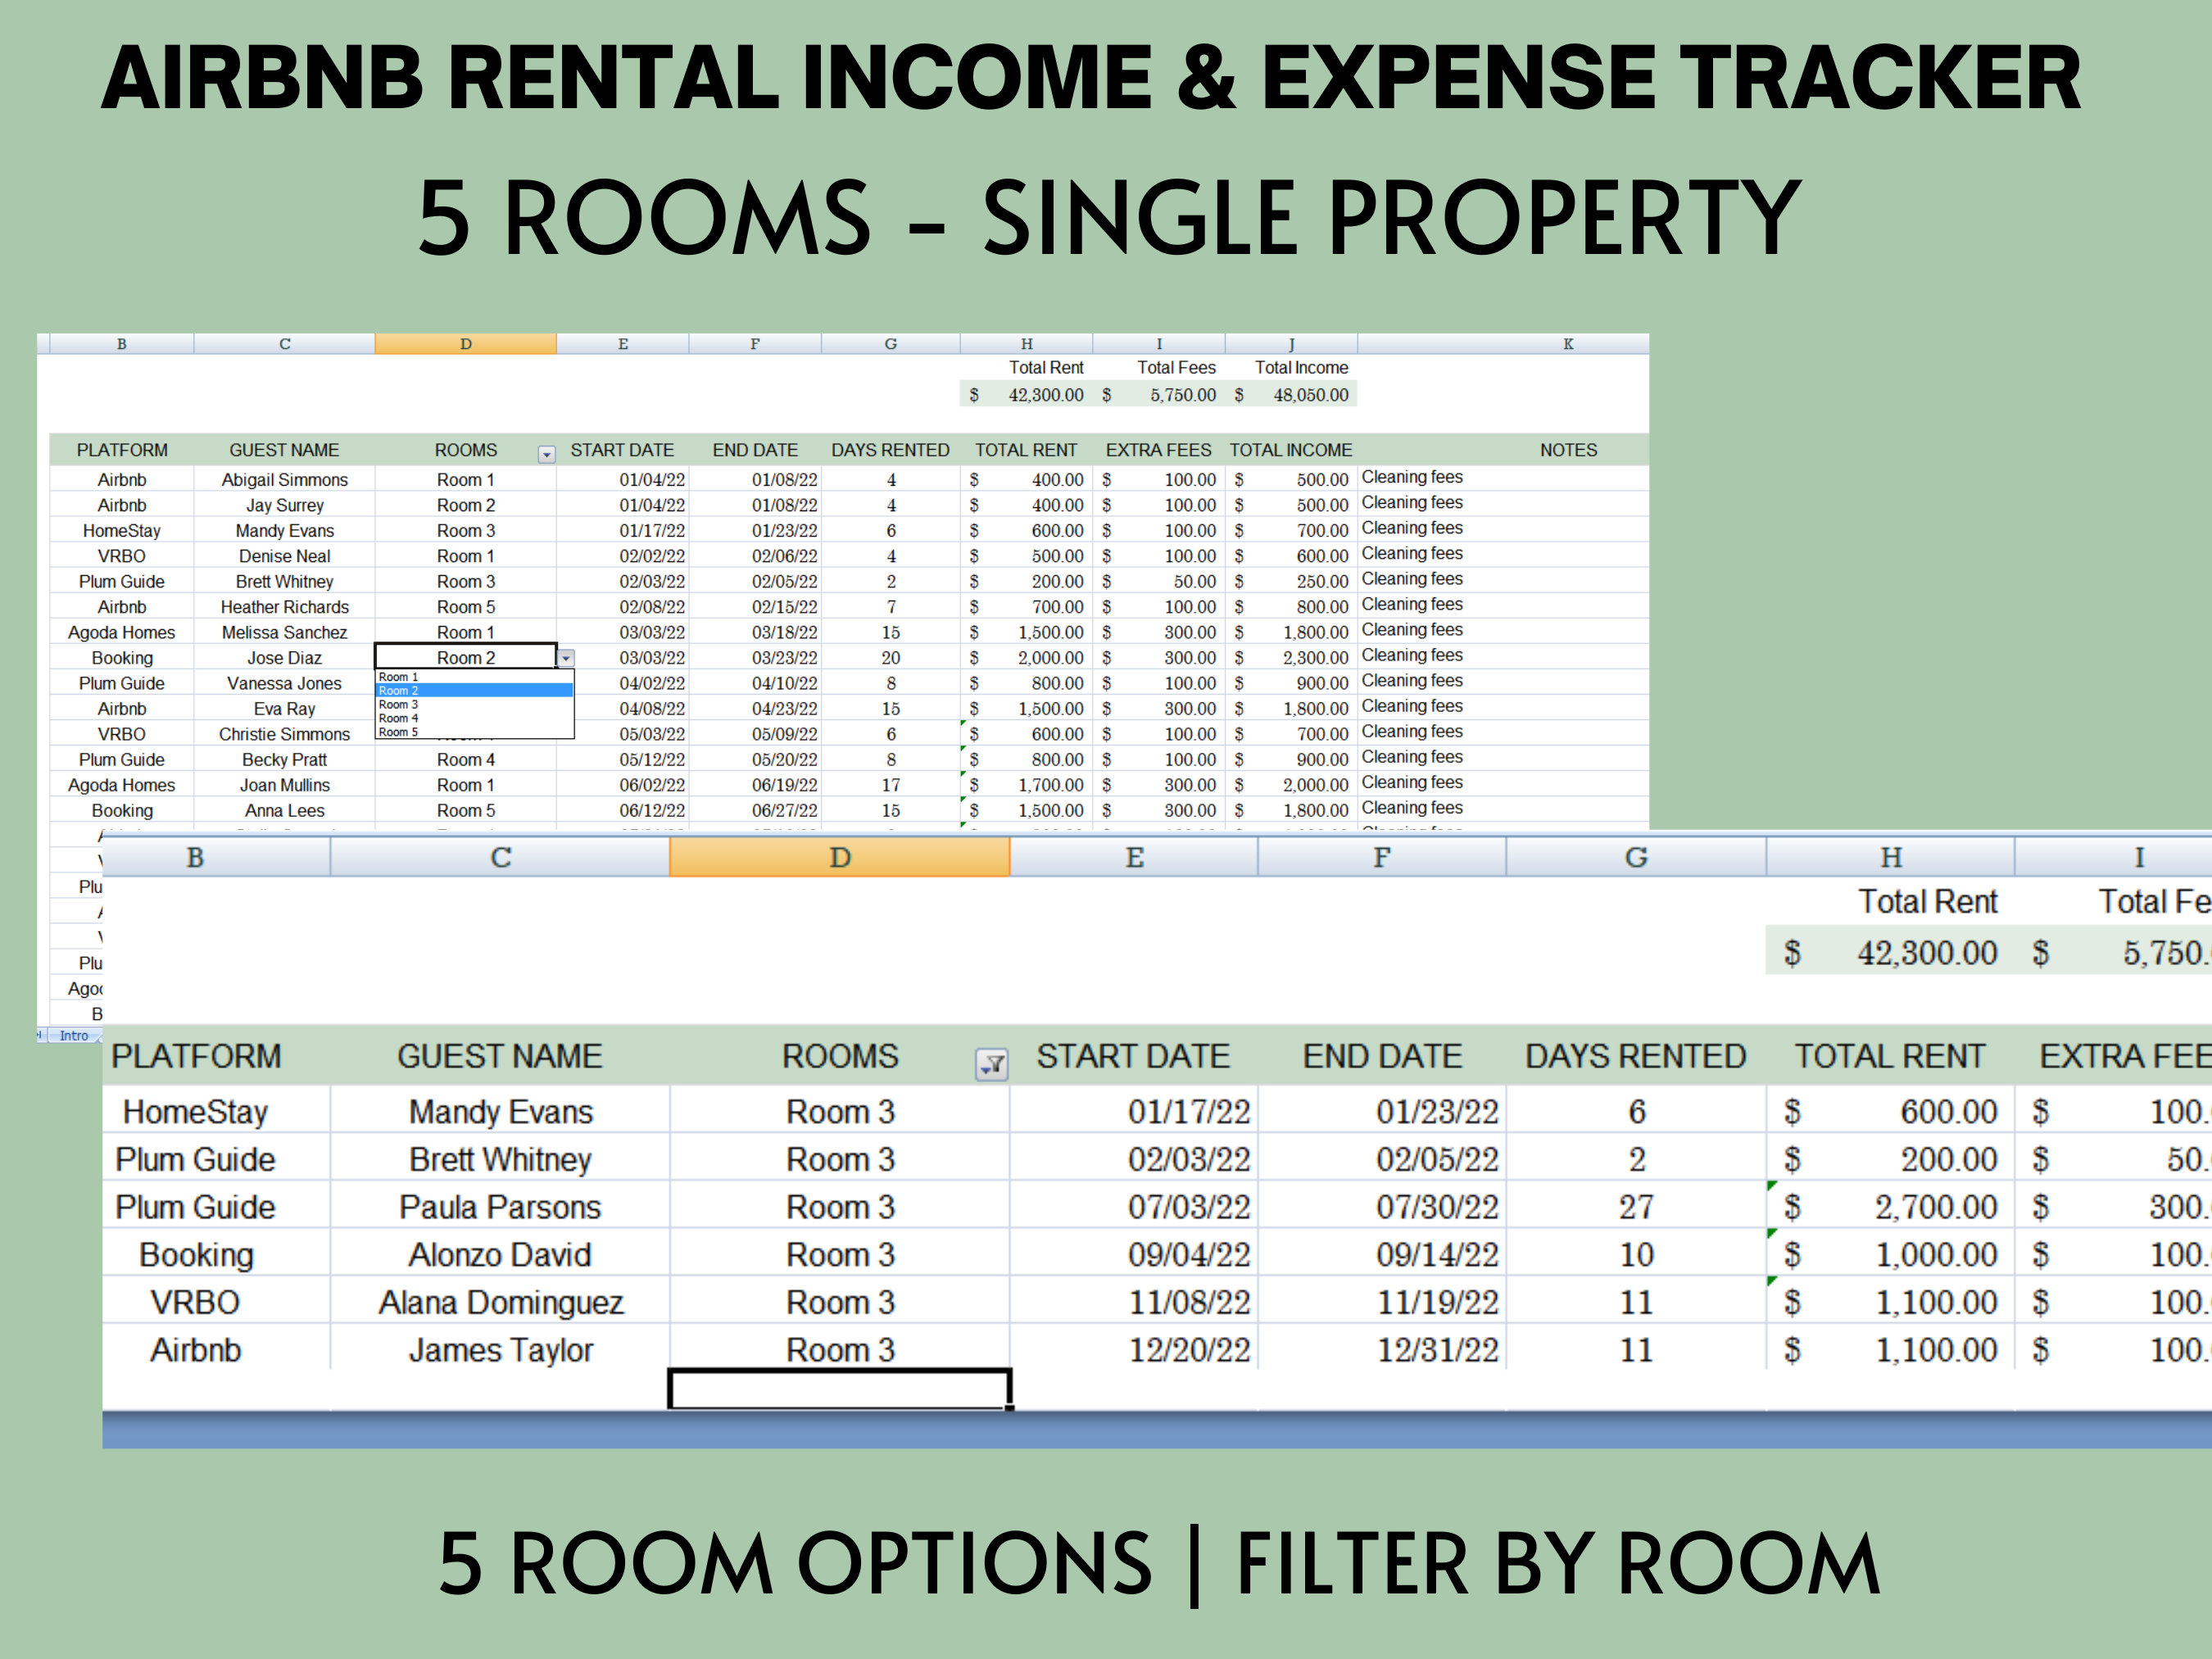Screen dimensions: 2212x1659
Task: Choose Room 4 in the dropdown list
Action: (397, 719)
